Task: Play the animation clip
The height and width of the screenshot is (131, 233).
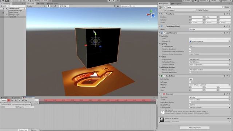Action: (19, 100)
